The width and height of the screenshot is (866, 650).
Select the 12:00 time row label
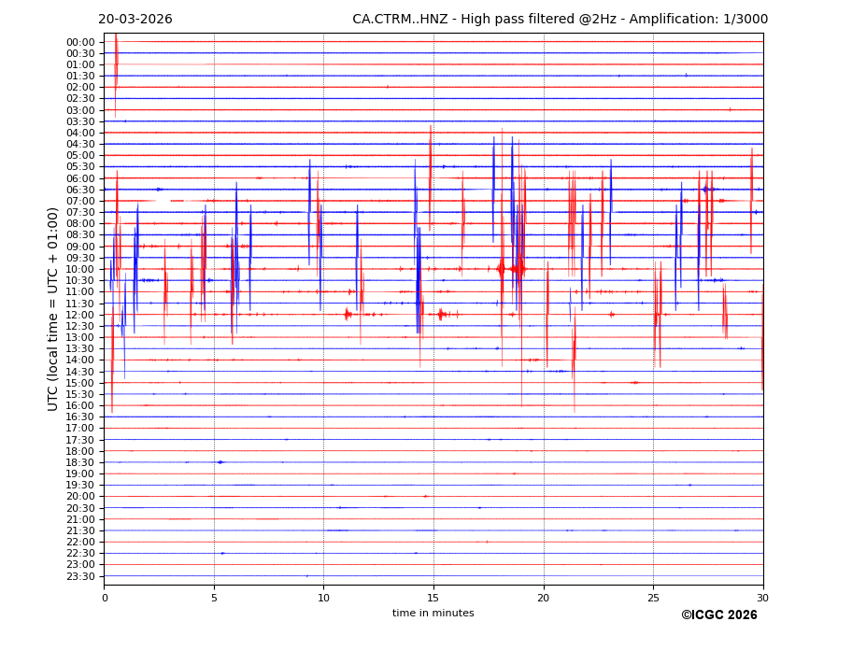point(80,315)
